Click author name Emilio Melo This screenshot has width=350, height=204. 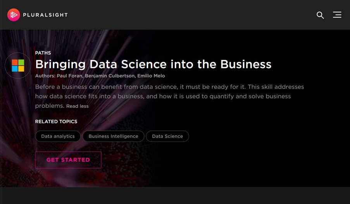point(151,76)
